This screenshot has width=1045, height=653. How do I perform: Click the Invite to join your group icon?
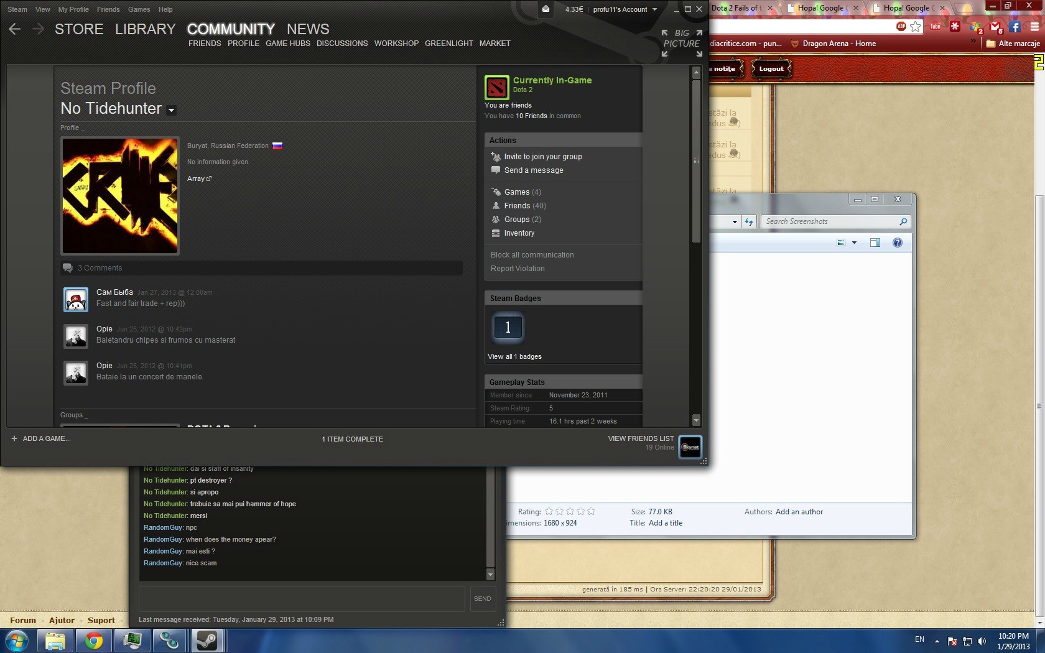tap(496, 157)
